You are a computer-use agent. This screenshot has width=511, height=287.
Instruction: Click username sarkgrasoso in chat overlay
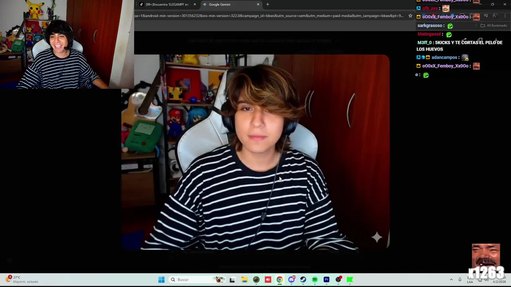[430, 26]
